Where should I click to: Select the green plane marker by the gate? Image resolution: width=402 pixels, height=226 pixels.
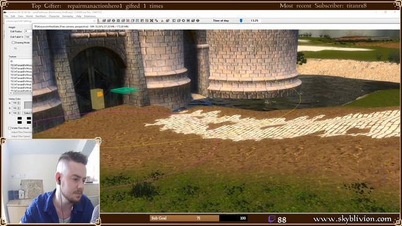[x=124, y=90]
